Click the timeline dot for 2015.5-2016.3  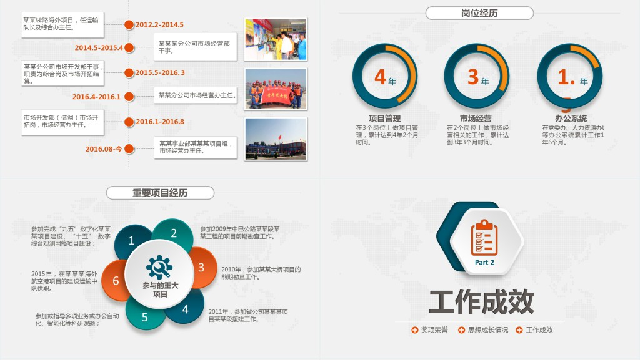(129, 72)
